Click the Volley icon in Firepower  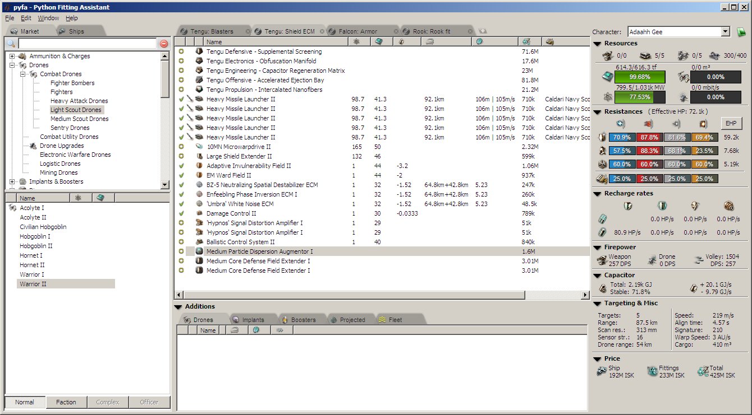699,260
